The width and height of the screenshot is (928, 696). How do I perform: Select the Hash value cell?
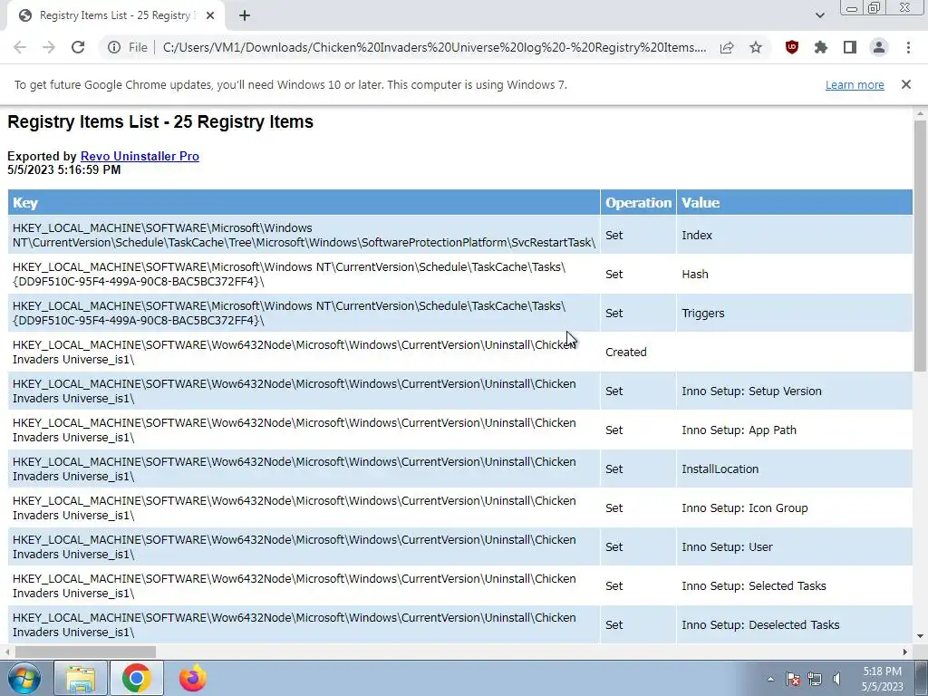794,274
